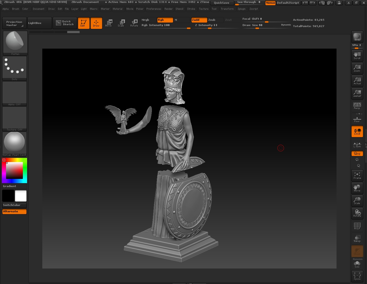Launch Projection Master

point(14,23)
